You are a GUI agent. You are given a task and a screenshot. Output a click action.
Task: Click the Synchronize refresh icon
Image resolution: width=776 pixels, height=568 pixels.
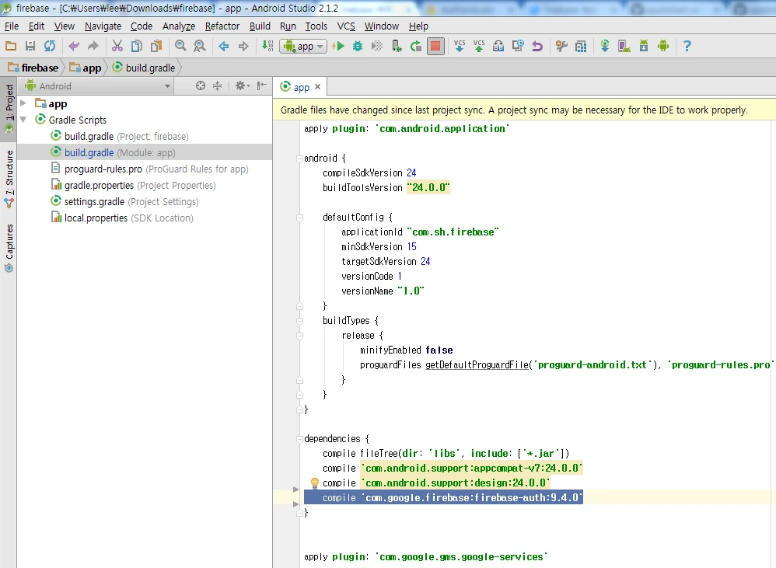pyautogui.click(x=50, y=47)
